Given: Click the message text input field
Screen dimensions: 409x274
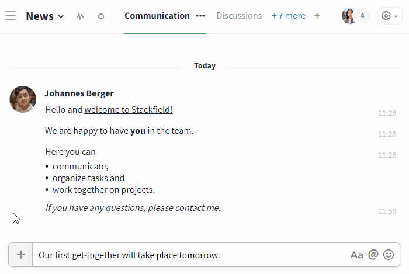Looking at the screenshot, I should pos(192,255).
